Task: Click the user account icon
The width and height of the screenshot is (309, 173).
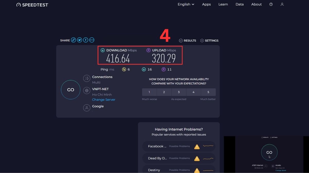Action: [x=282, y=4]
